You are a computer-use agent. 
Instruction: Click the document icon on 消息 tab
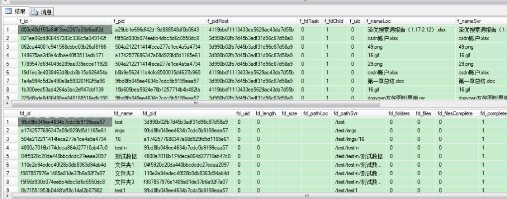35,12
